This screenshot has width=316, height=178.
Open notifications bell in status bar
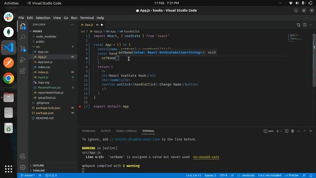pos(311,176)
